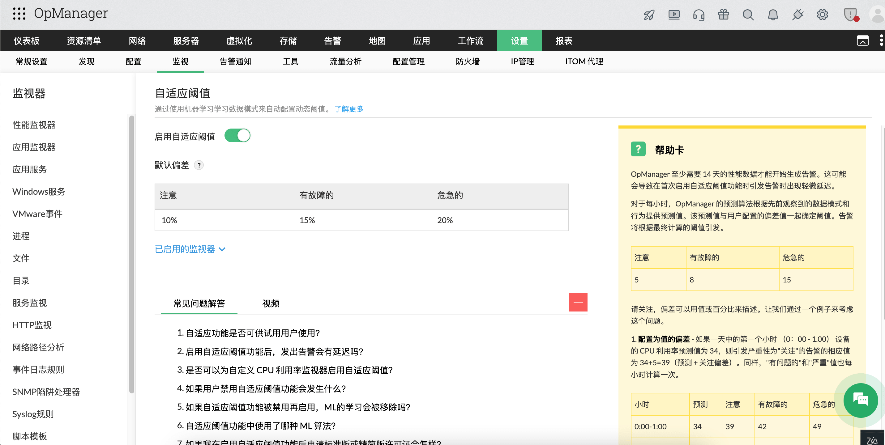Screen dimensions: 885x445
Task: Open the 配置管理 sub-tab
Action: click(x=409, y=61)
